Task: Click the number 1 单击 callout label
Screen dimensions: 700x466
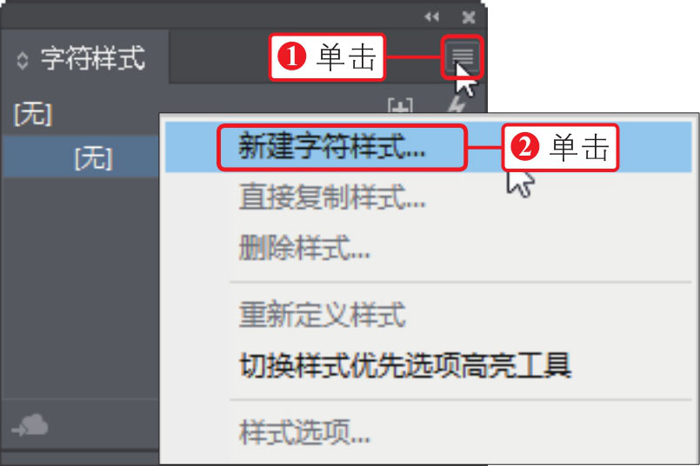Action: (x=327, y=57)
